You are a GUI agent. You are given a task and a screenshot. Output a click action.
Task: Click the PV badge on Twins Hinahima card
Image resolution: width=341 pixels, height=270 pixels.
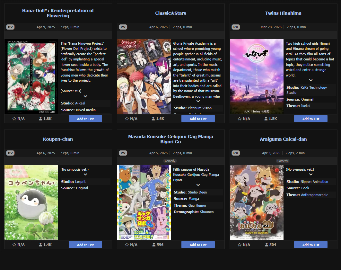point(236,27)
